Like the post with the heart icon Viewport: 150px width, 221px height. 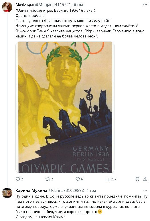78,179
